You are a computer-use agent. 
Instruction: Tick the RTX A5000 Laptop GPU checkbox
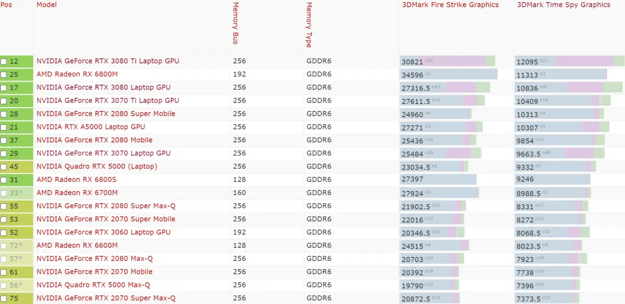pos(4,127)
